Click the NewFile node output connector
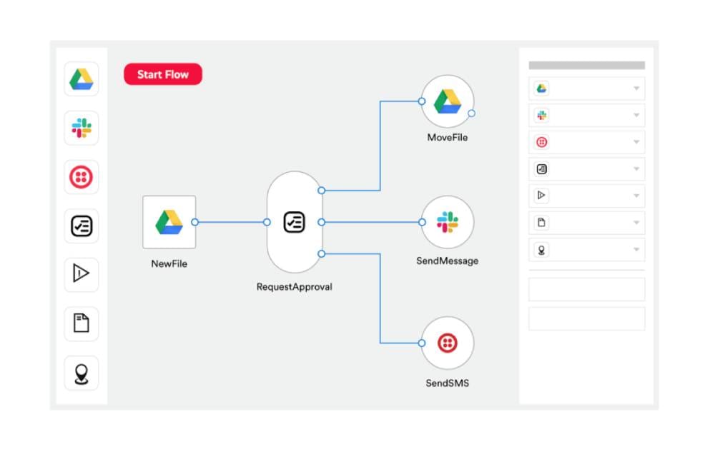This screenshot has height=464, width=715. point(195,222)
